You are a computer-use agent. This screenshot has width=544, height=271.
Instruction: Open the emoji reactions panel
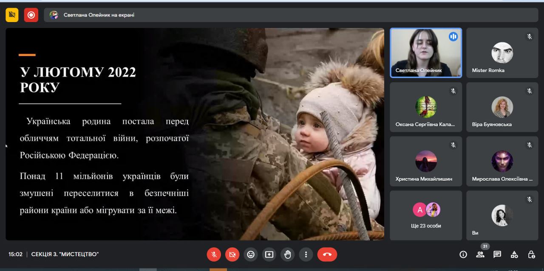pyautogui.click(x=251, y=254)
